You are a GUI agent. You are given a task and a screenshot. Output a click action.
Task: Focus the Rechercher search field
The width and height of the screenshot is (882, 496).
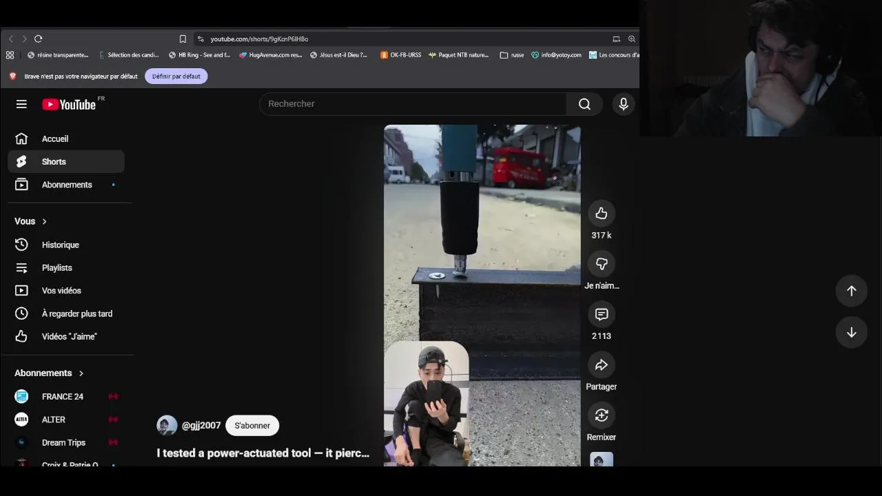click(x=413, y=104)
